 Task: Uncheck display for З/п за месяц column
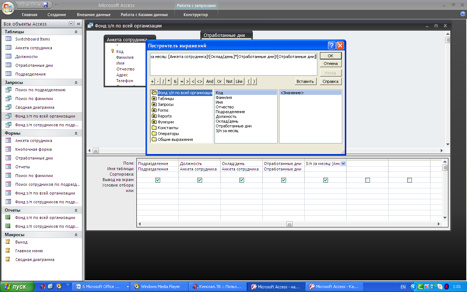(x=325, y=180)
